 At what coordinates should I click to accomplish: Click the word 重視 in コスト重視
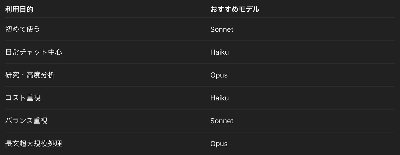click(x=34, y=98)
